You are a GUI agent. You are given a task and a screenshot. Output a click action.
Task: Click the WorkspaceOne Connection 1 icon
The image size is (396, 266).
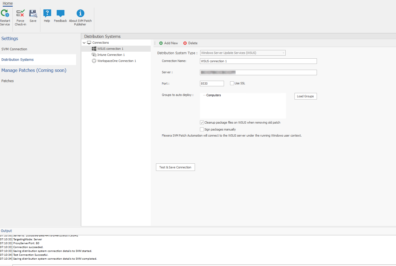click(x=94, y=61)
